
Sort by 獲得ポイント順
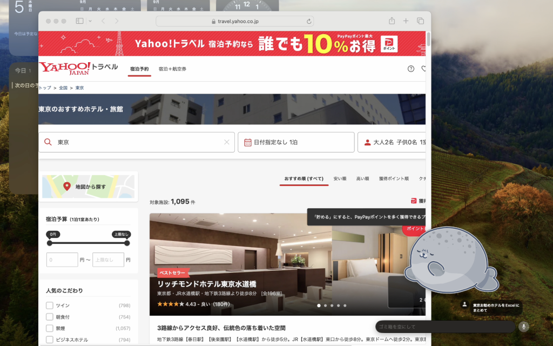pyautogui.click(x=394, y=178)
